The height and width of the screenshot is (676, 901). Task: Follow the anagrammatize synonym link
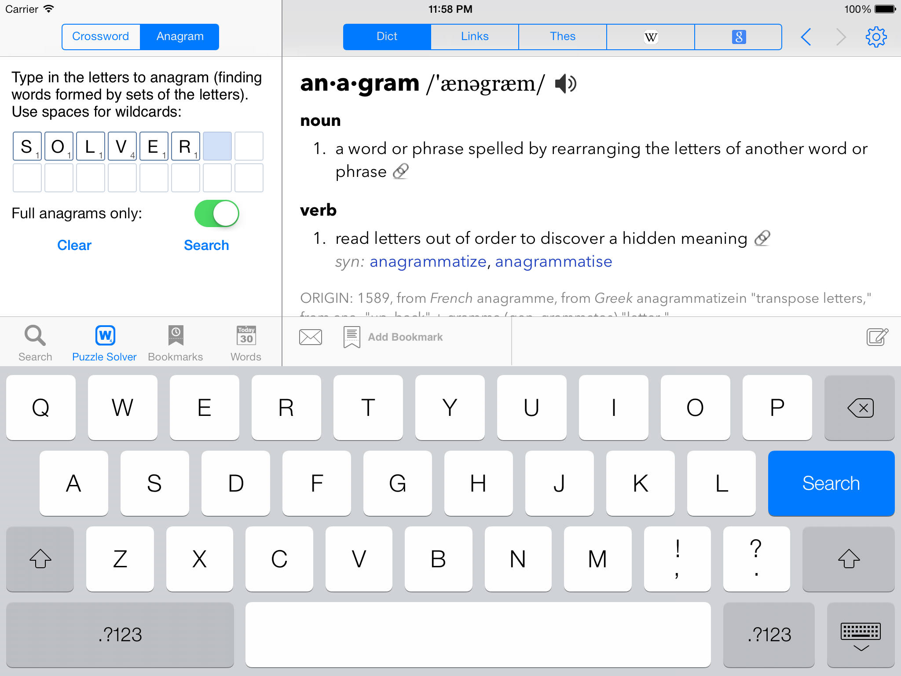click(428, 262)
